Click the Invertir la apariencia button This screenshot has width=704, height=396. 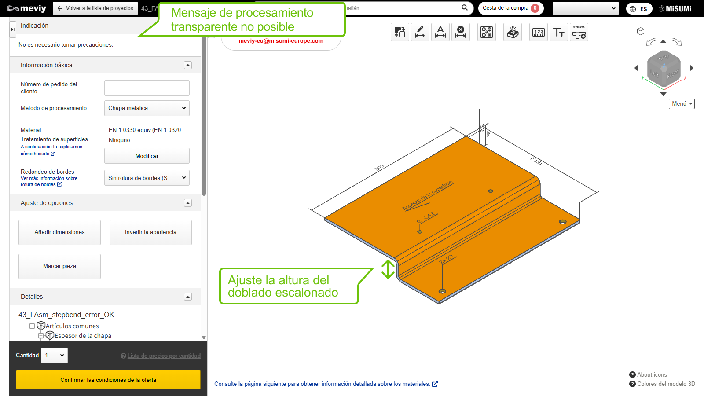point(150,232)
